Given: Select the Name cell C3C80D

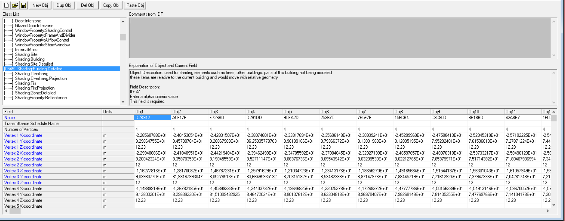Looking at the screenshot, I should point(449,118).
